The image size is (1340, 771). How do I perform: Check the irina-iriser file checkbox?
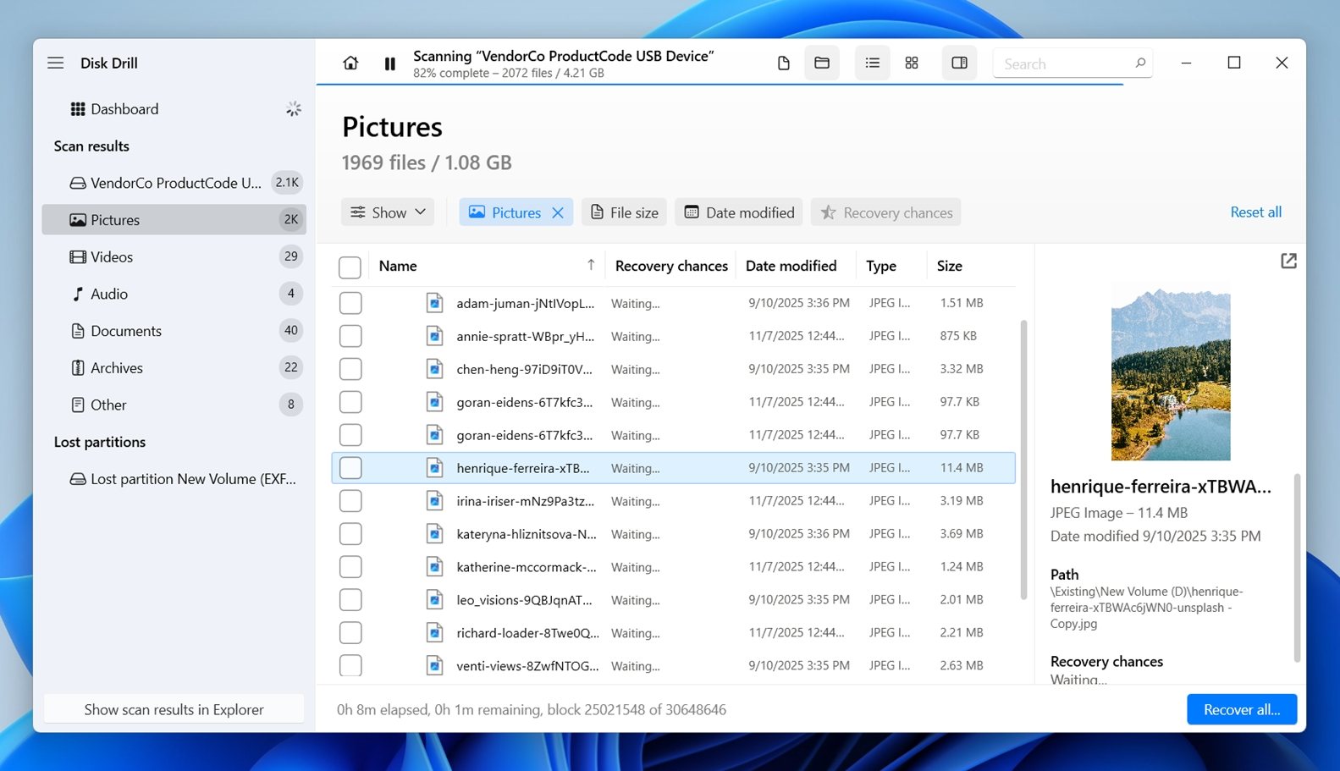tap(350, 501)
